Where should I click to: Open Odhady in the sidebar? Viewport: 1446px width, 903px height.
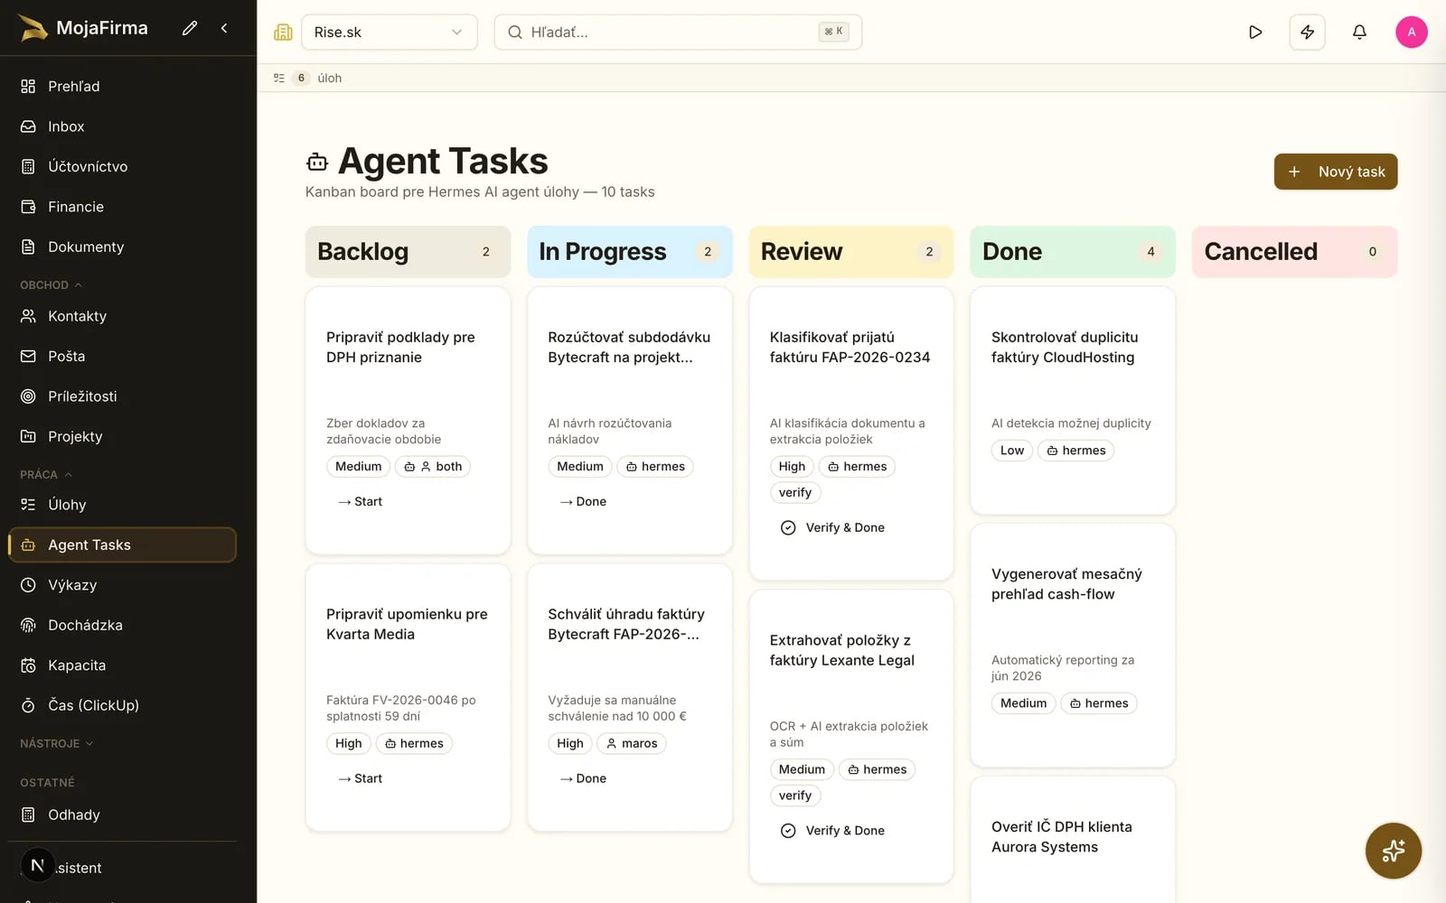click(x=122, y=815)
